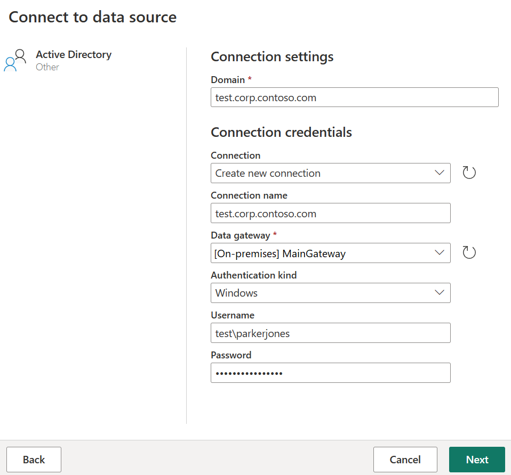Click the Authentication kind chevron icon

tap(439, 292)
